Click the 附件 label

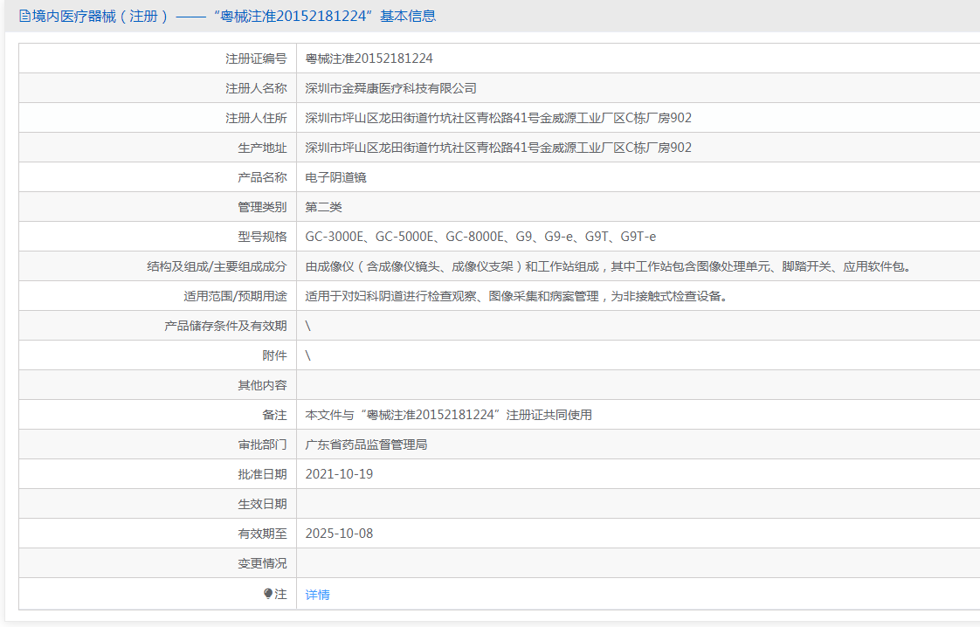(274, 355)
